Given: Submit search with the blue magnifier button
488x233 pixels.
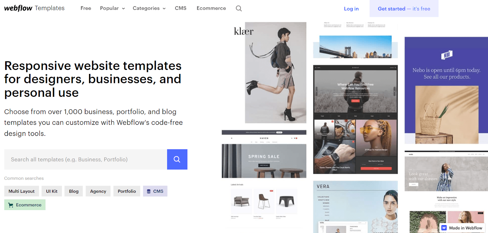Looking at the screenshot, I should [x=177, y=159].
